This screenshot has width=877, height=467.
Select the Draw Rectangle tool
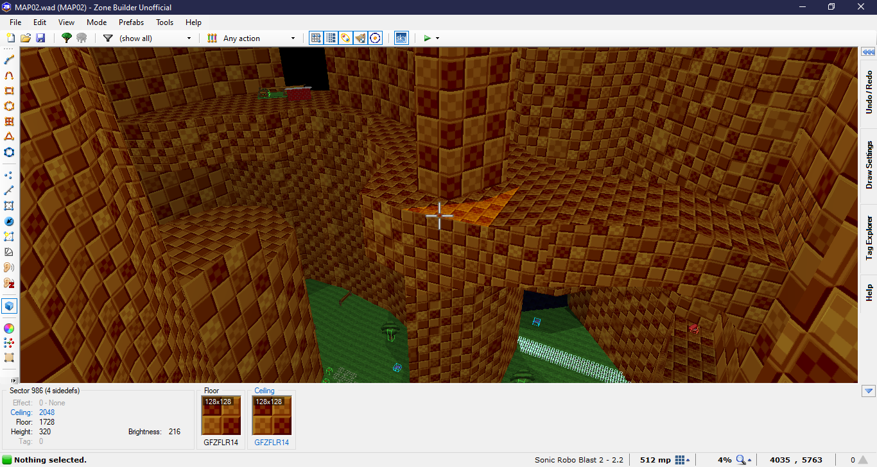(x=9, y=90)
